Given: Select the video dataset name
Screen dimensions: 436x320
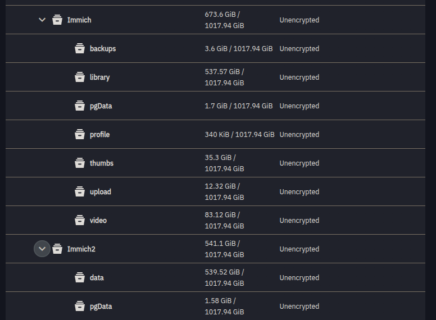Looking at the screenshot, I should coord(98,221).
